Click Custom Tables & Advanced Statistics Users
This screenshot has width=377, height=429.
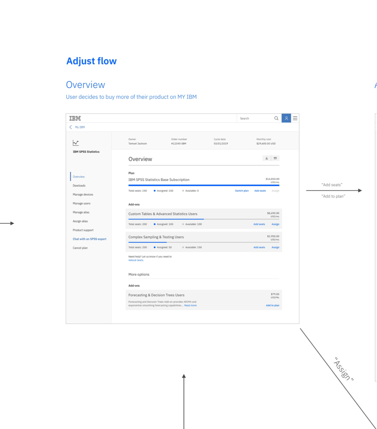pyautogui.click(x=163, y=214)
